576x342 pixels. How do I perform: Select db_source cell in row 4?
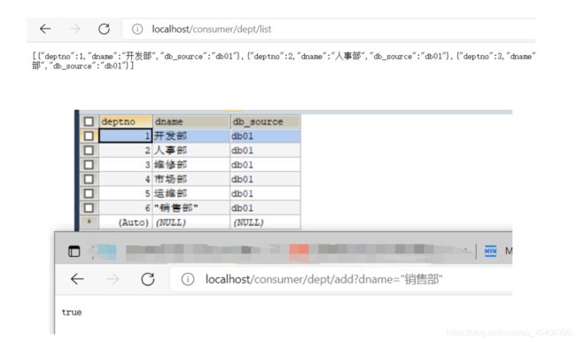(x=265, y=179)
